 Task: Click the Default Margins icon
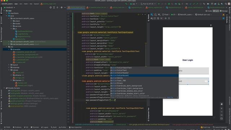pos(161,18)
